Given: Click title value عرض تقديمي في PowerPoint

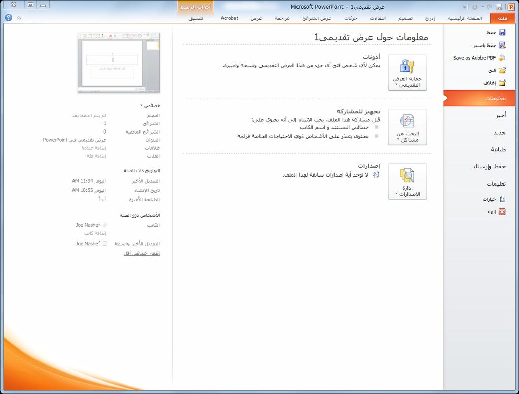Looking at the screenshot, I should 75,140.
